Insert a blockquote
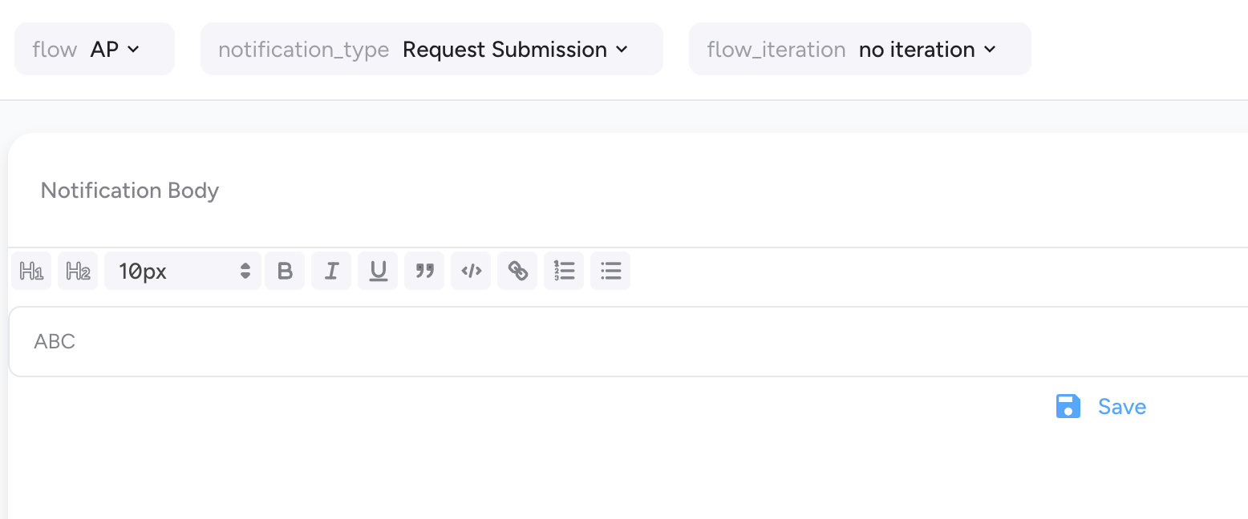 click(424, 271)
